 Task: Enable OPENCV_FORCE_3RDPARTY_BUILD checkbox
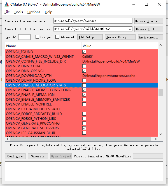tap(84, 114)
